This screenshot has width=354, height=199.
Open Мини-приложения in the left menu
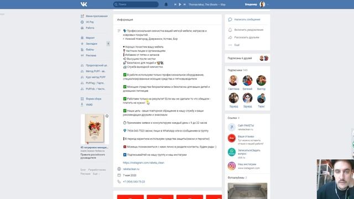(97, 16)
